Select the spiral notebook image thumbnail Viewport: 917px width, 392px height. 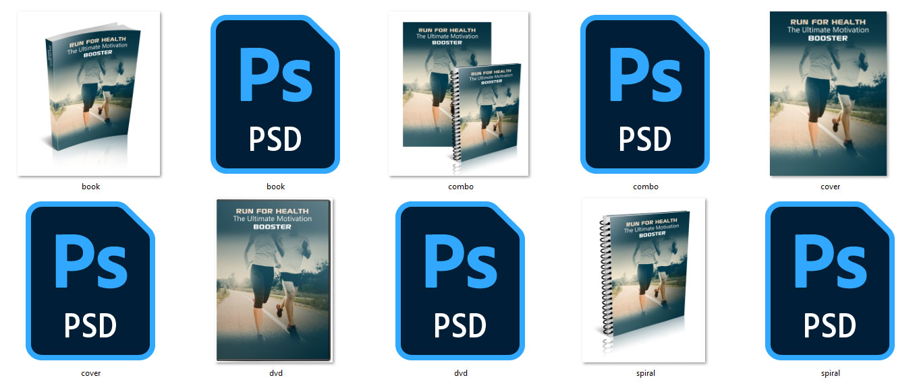[x=644, y=280]
